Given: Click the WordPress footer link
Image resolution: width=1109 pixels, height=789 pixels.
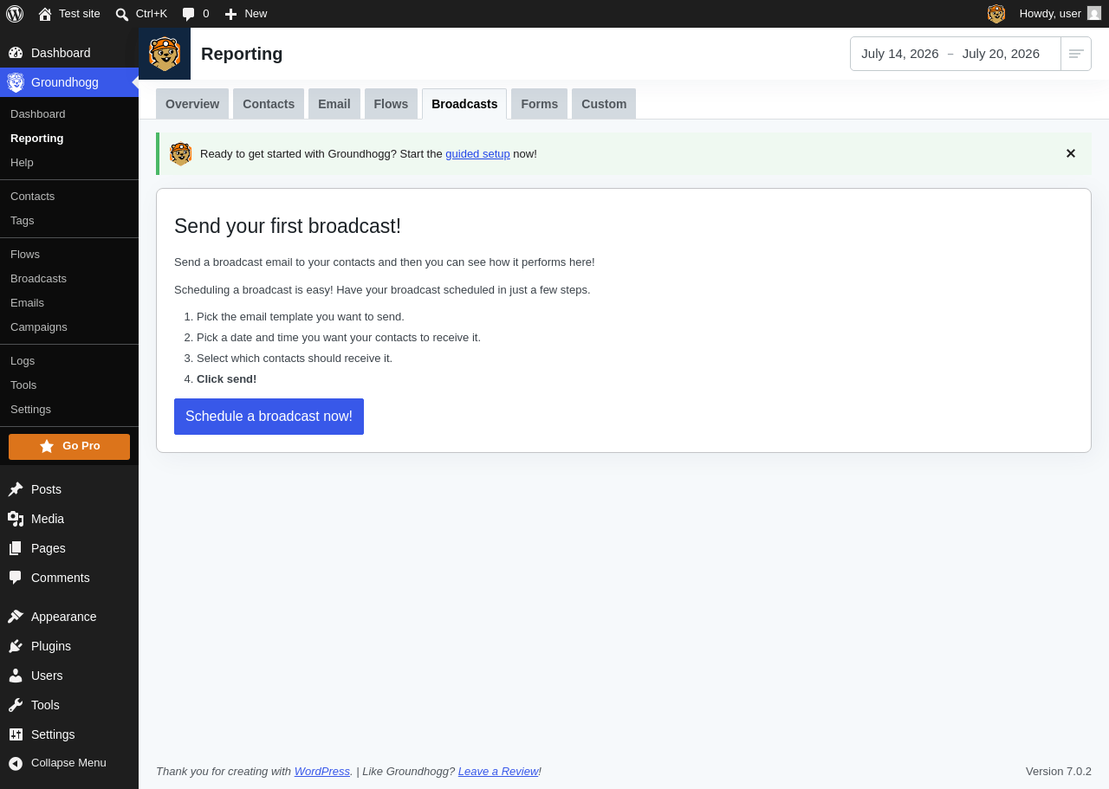Looking at the screenshot, I should coord(322,772).
